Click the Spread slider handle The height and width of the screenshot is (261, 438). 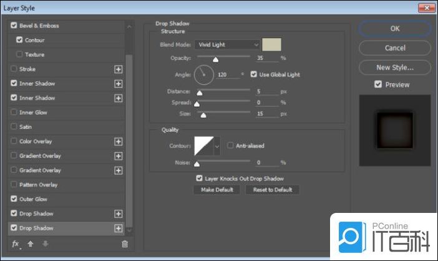tap(197, 104)
